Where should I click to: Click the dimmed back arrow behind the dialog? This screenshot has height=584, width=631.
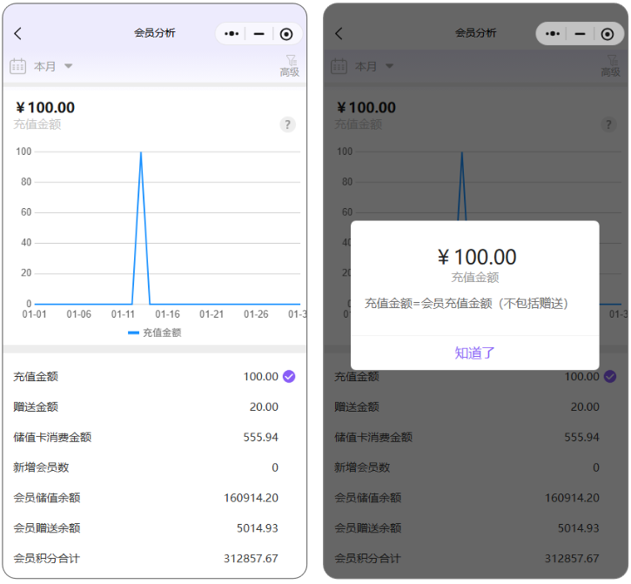pos(339,34)
